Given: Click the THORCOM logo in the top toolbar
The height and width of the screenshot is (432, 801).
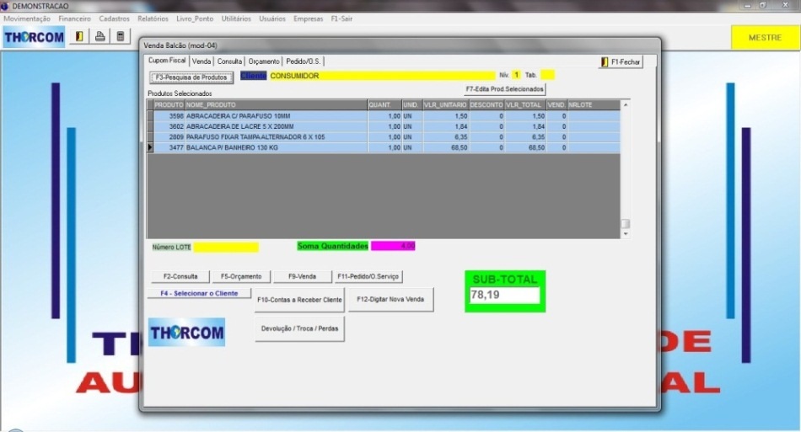Looking at the screenshot, I should click(x=34, y=36).
